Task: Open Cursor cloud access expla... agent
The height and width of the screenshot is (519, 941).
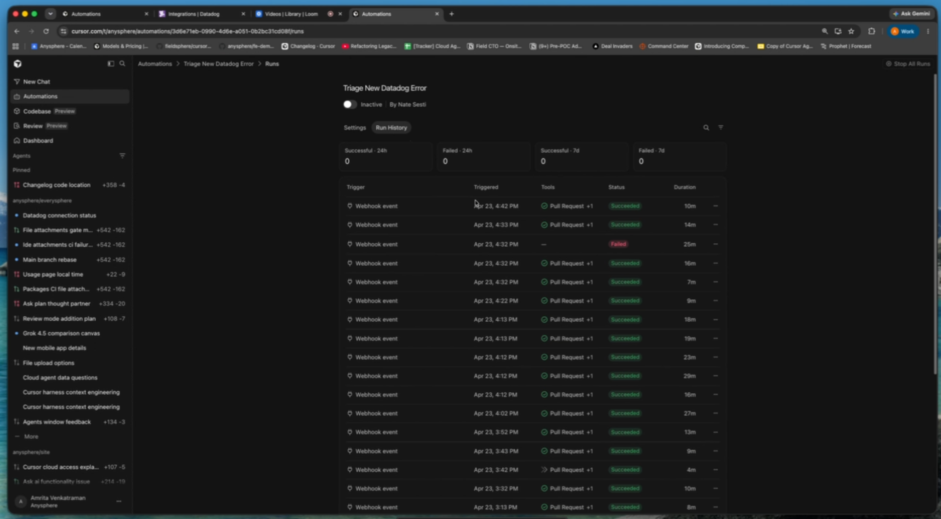Action: point(70,467)
